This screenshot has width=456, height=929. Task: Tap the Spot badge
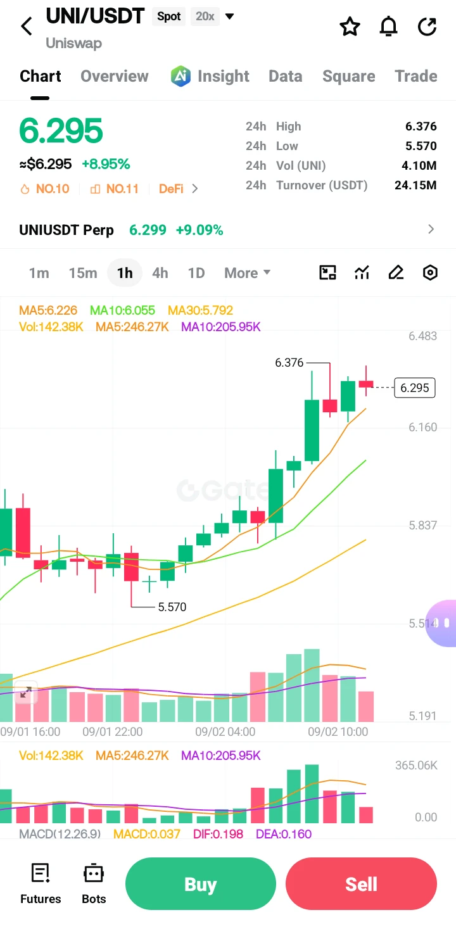pos(169,16)
